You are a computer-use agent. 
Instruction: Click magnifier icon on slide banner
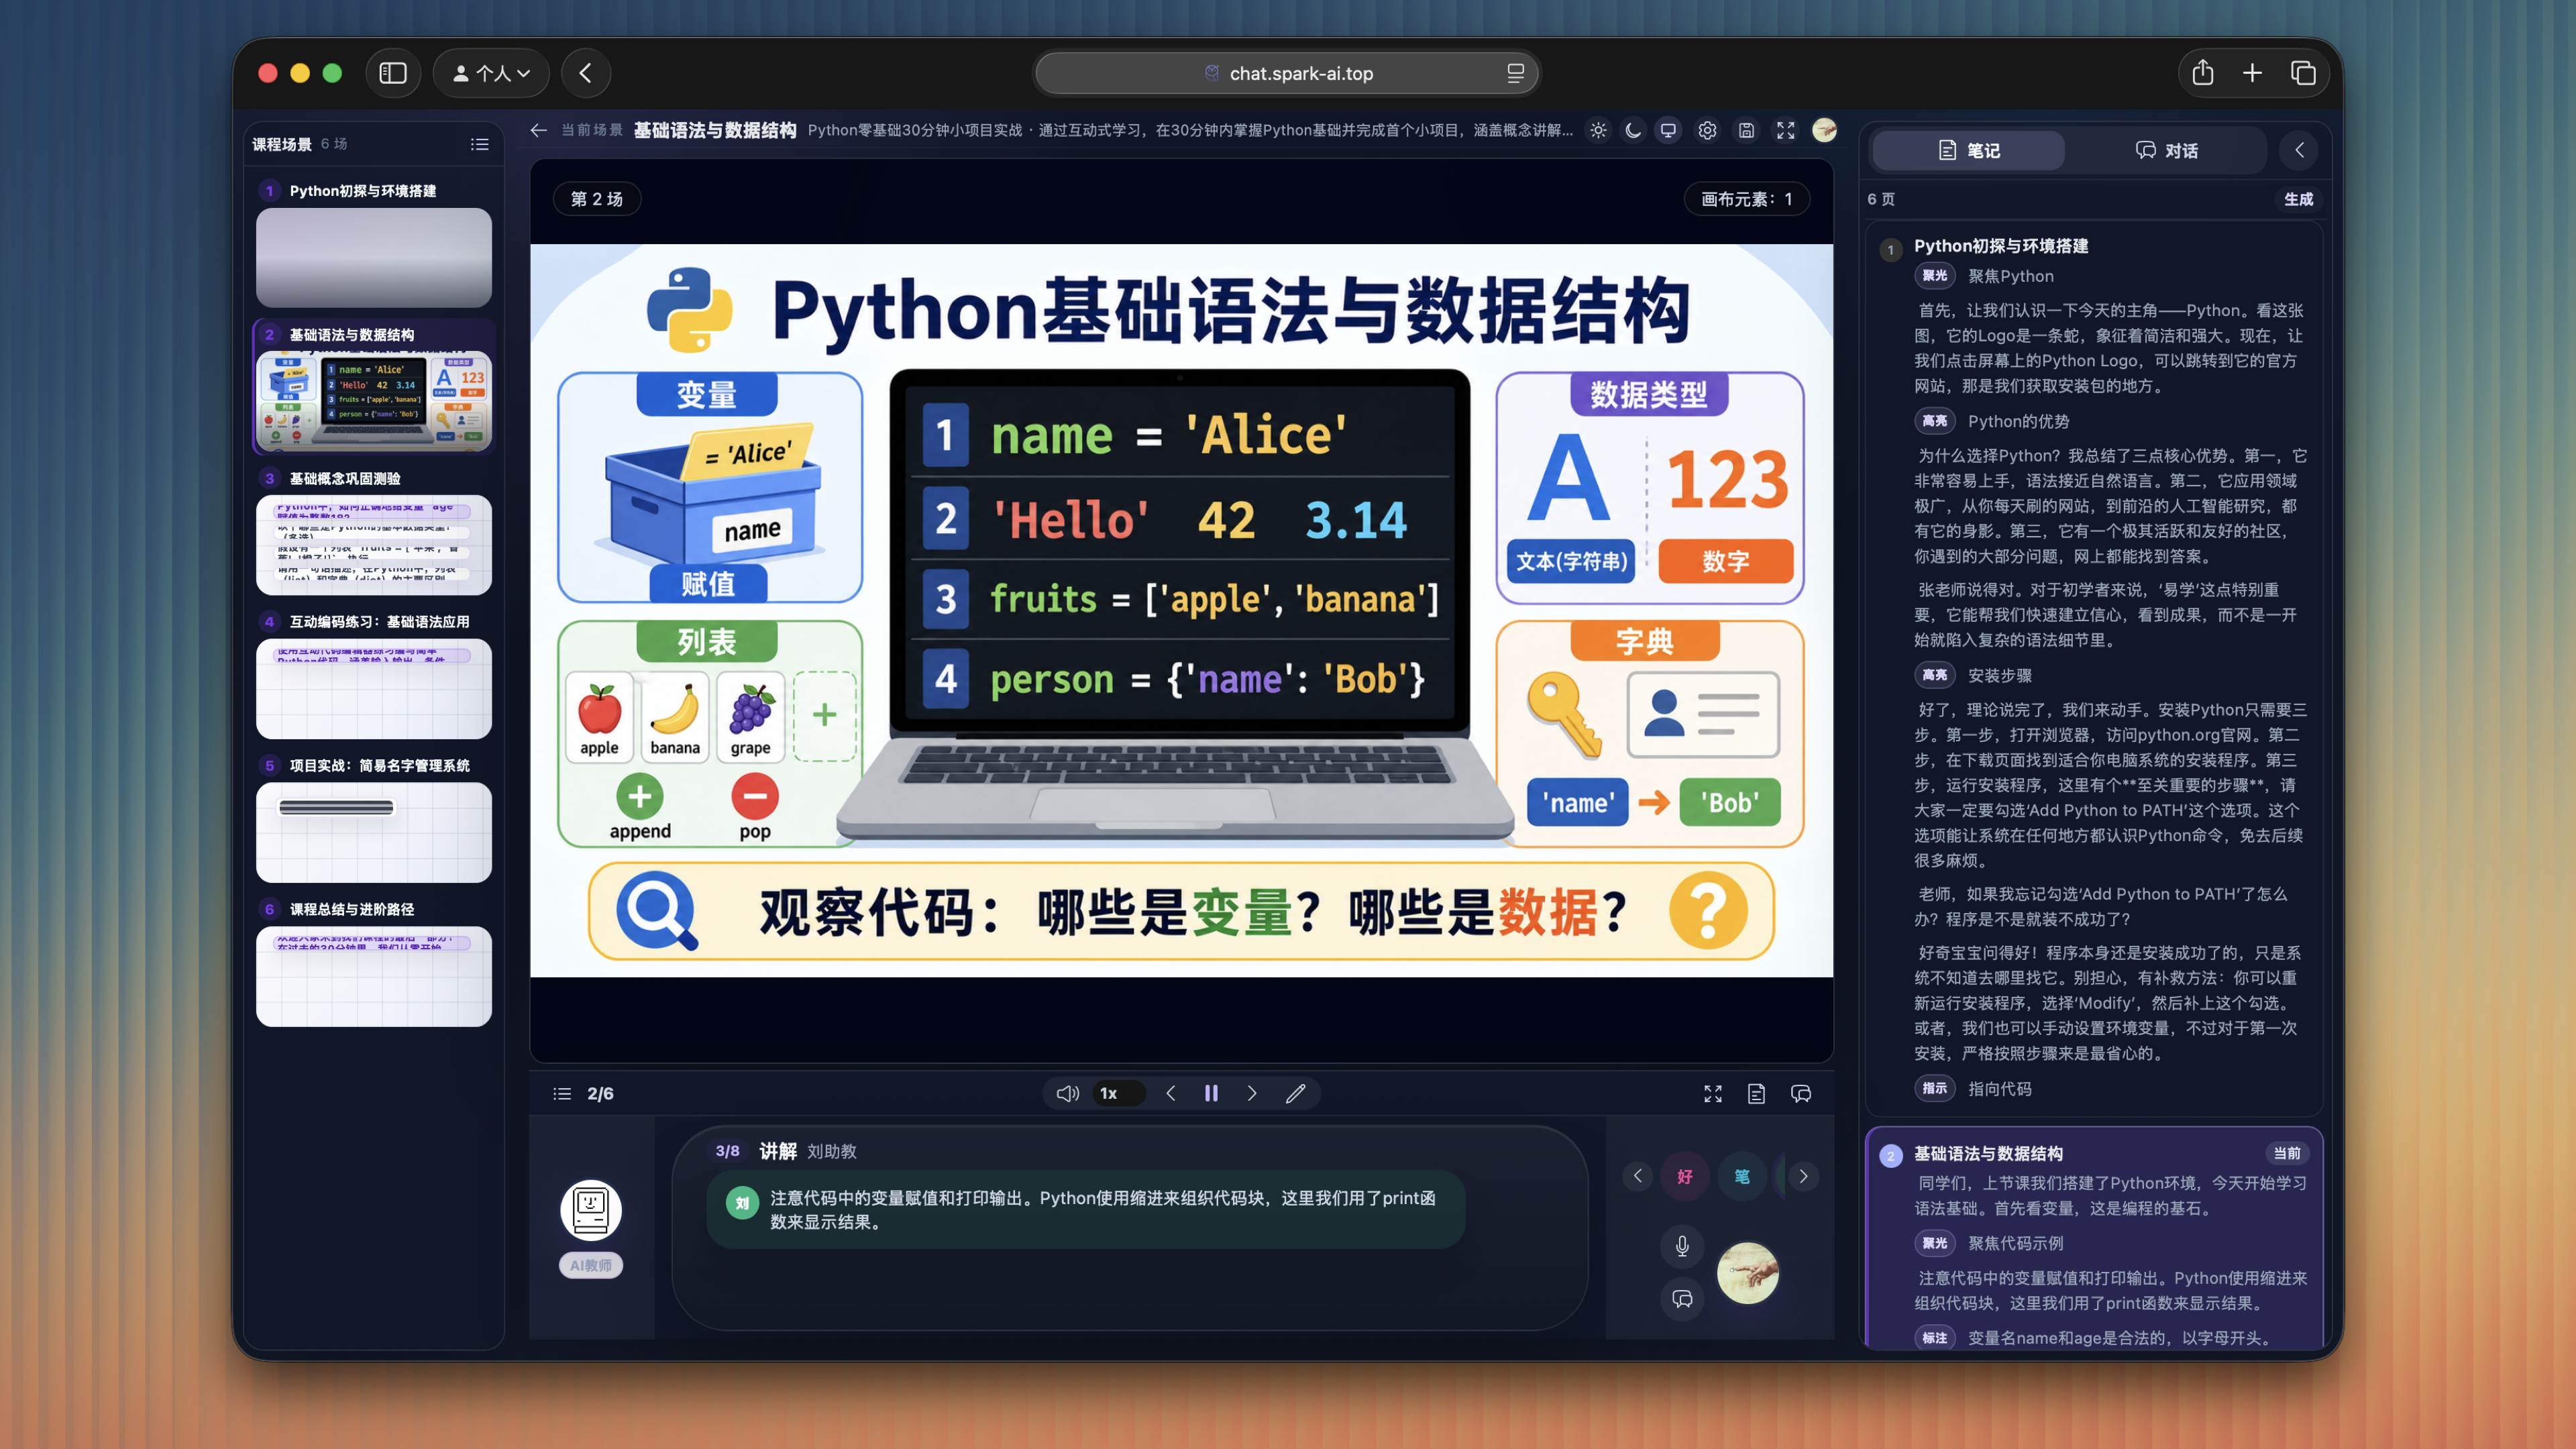pyautogui.click(x=657, y=910)
